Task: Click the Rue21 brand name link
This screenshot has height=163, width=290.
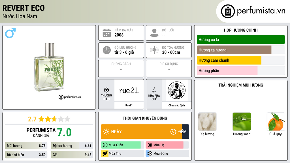Action: click(129, 105)
